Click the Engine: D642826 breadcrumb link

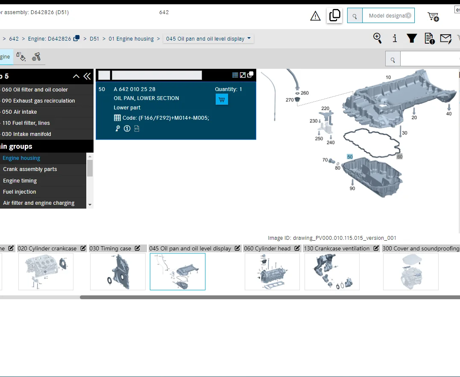[x=50, y=39]
